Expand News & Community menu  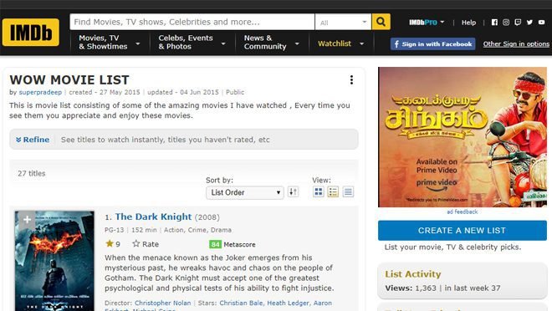[272, 42]
